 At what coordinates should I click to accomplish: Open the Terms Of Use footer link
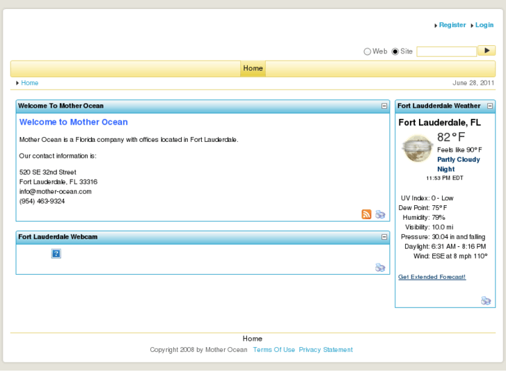274,350
